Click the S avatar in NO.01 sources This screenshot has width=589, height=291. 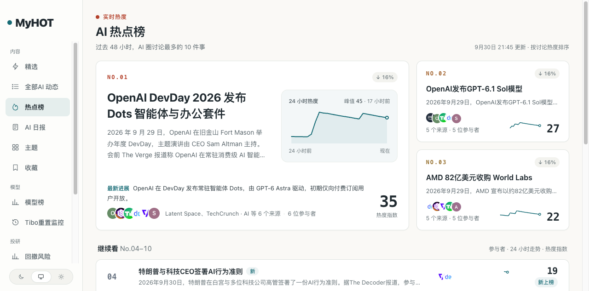[154, 213]
